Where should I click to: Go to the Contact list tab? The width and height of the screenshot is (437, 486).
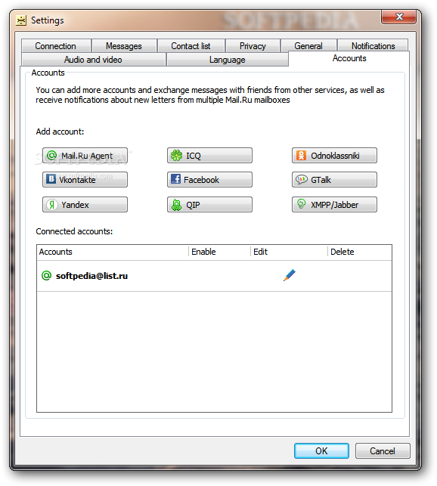pos(191,46)
